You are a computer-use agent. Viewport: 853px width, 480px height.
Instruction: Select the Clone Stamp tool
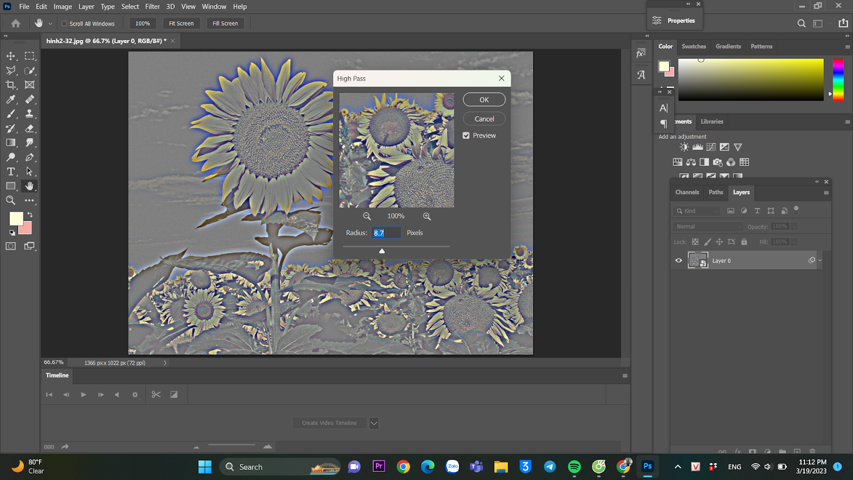tap(30, 114)
